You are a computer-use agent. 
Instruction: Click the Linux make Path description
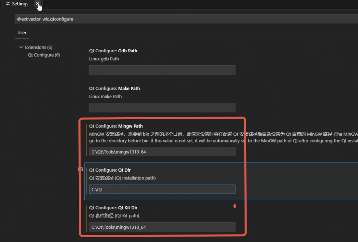pos(105,97)
